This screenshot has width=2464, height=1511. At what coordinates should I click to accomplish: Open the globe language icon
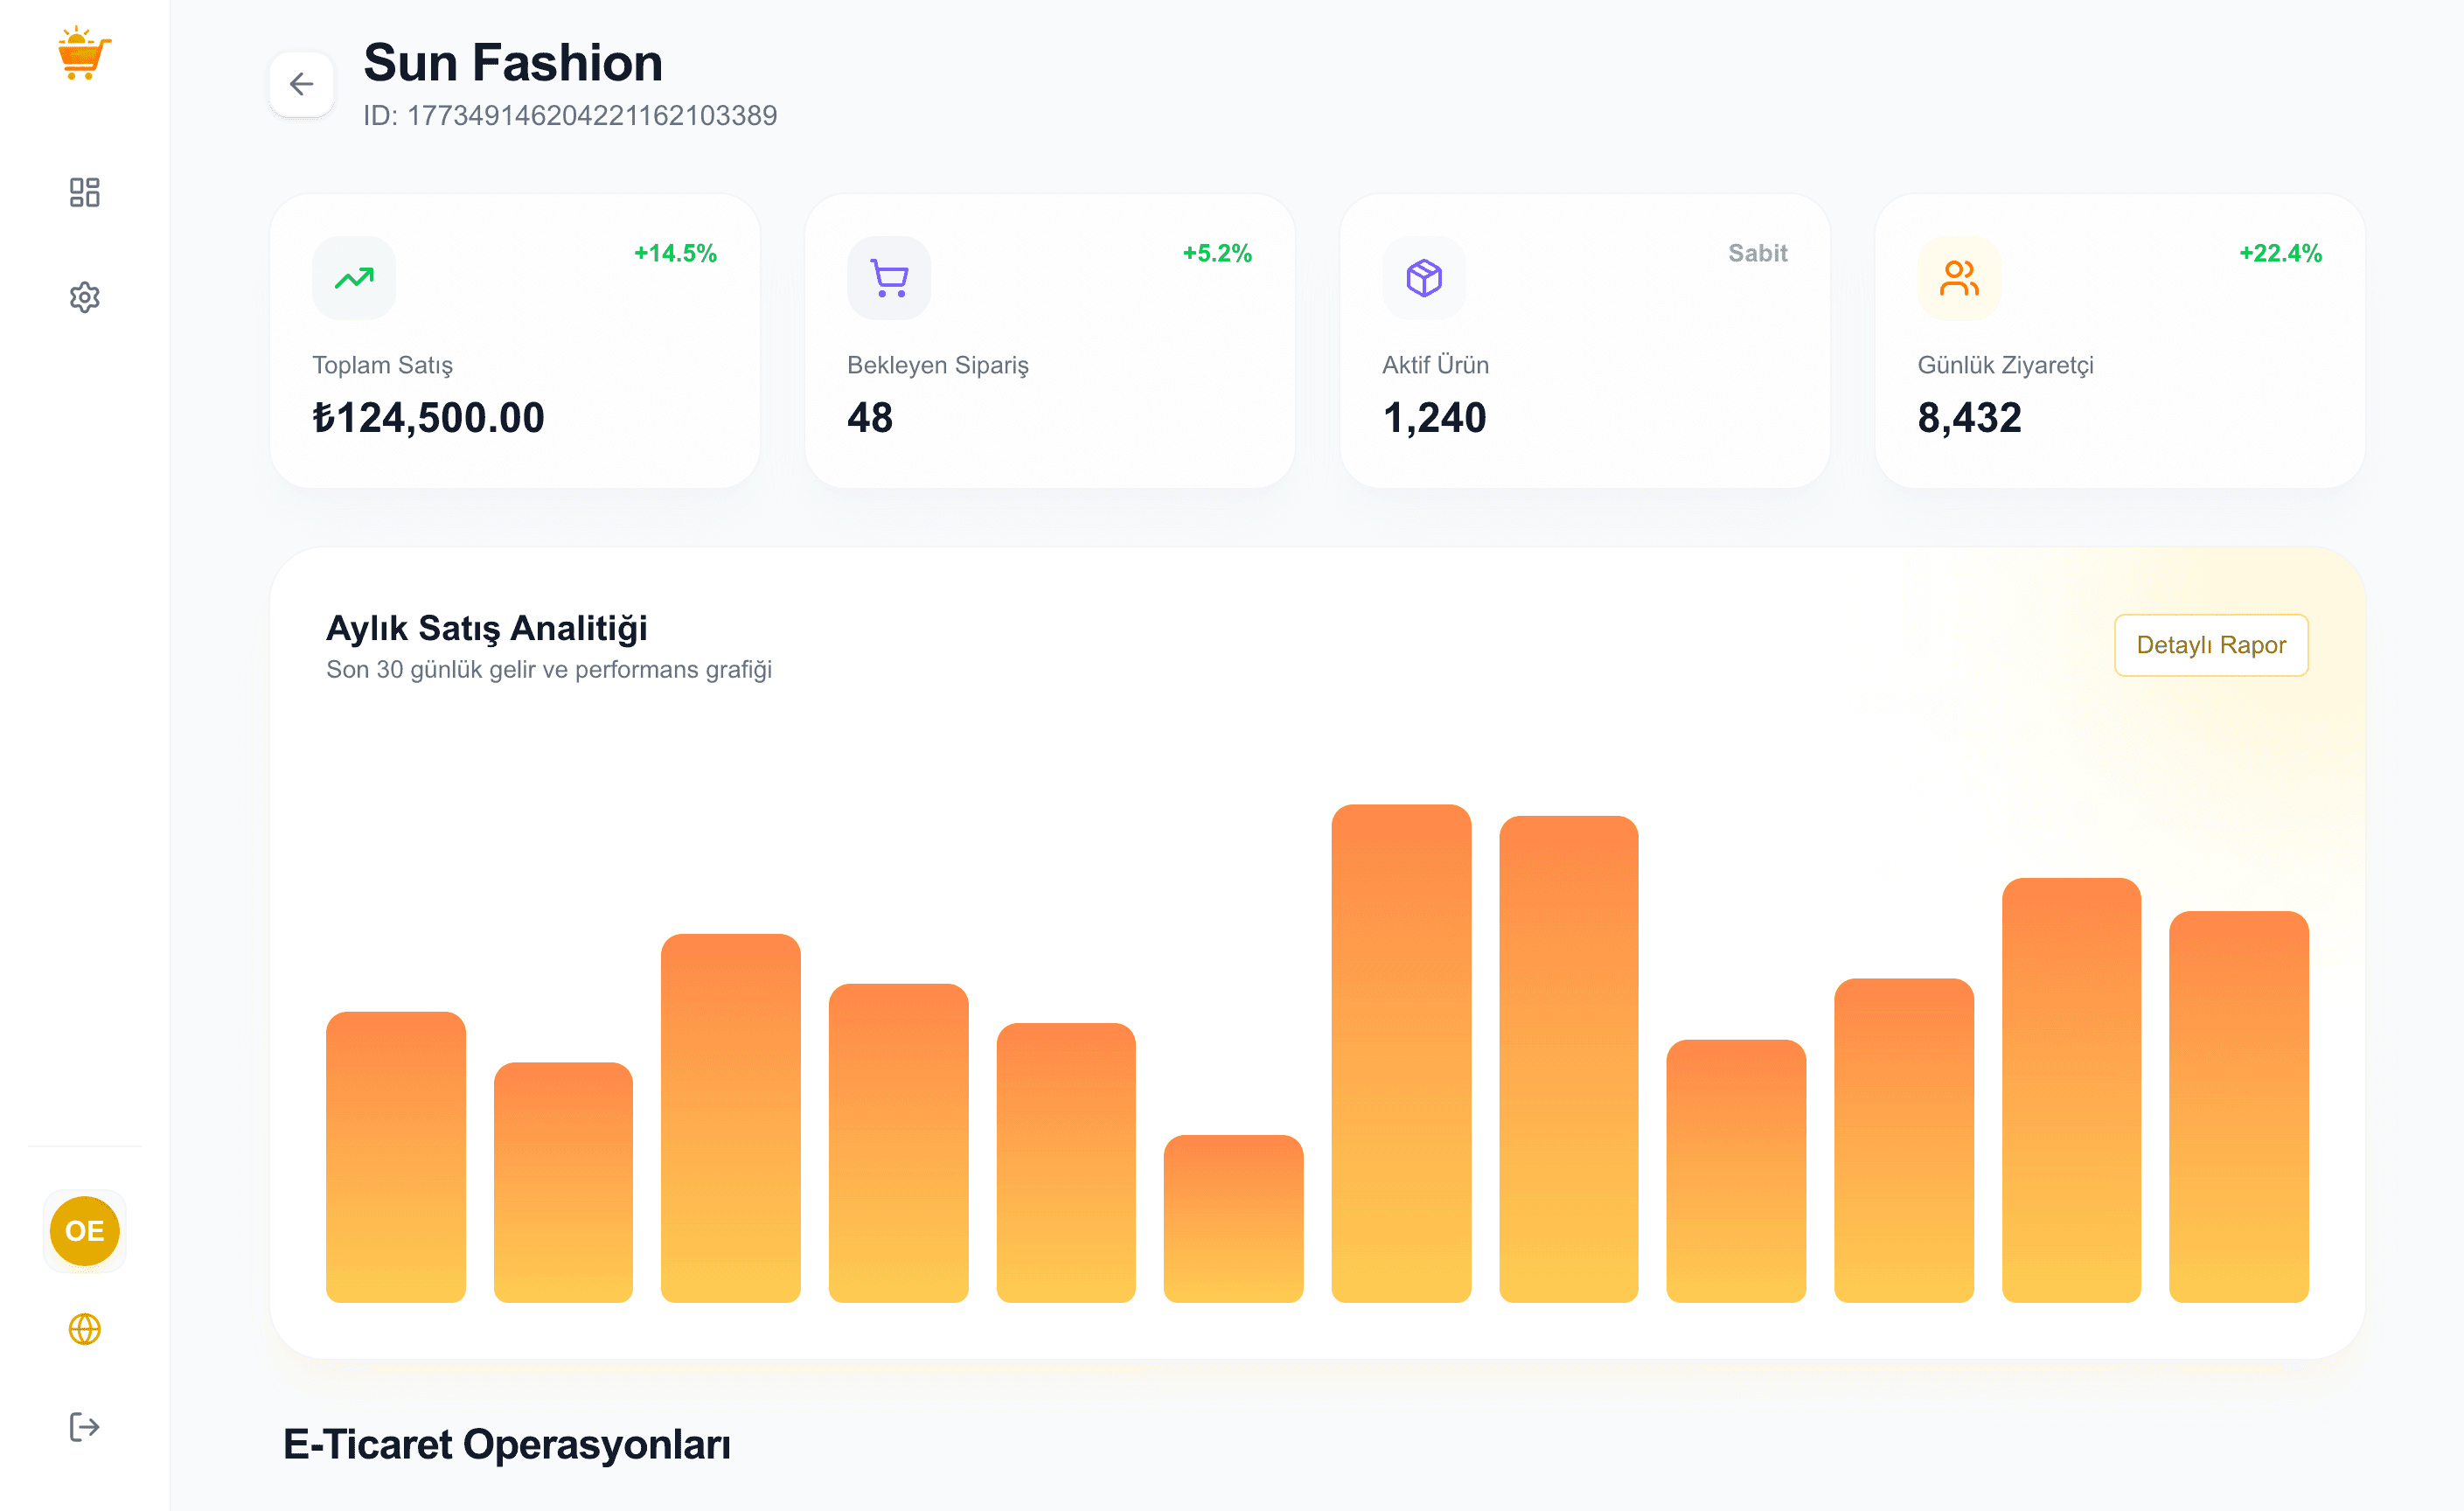[84, 1329]
